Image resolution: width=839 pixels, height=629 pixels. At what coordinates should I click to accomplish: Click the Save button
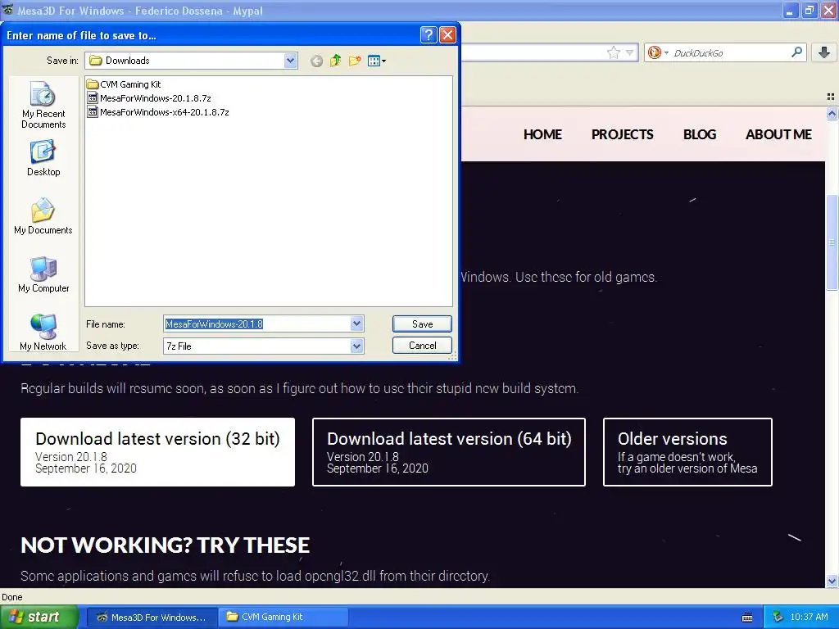point(422,324)
